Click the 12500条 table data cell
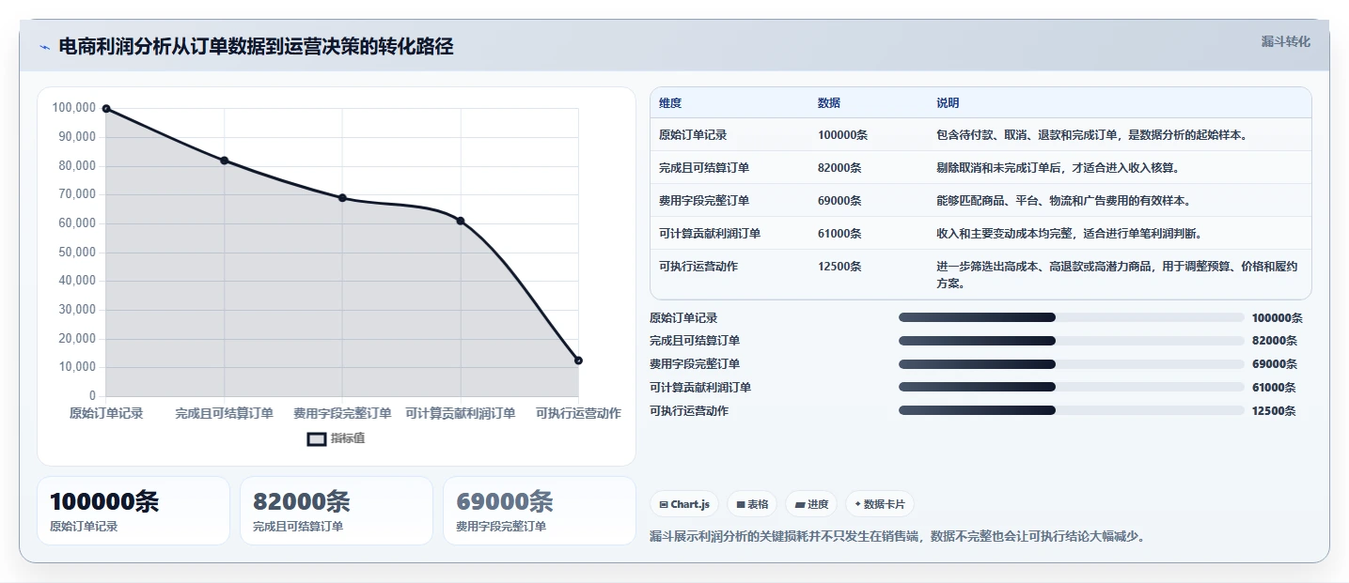 click(x=839, y=267)
